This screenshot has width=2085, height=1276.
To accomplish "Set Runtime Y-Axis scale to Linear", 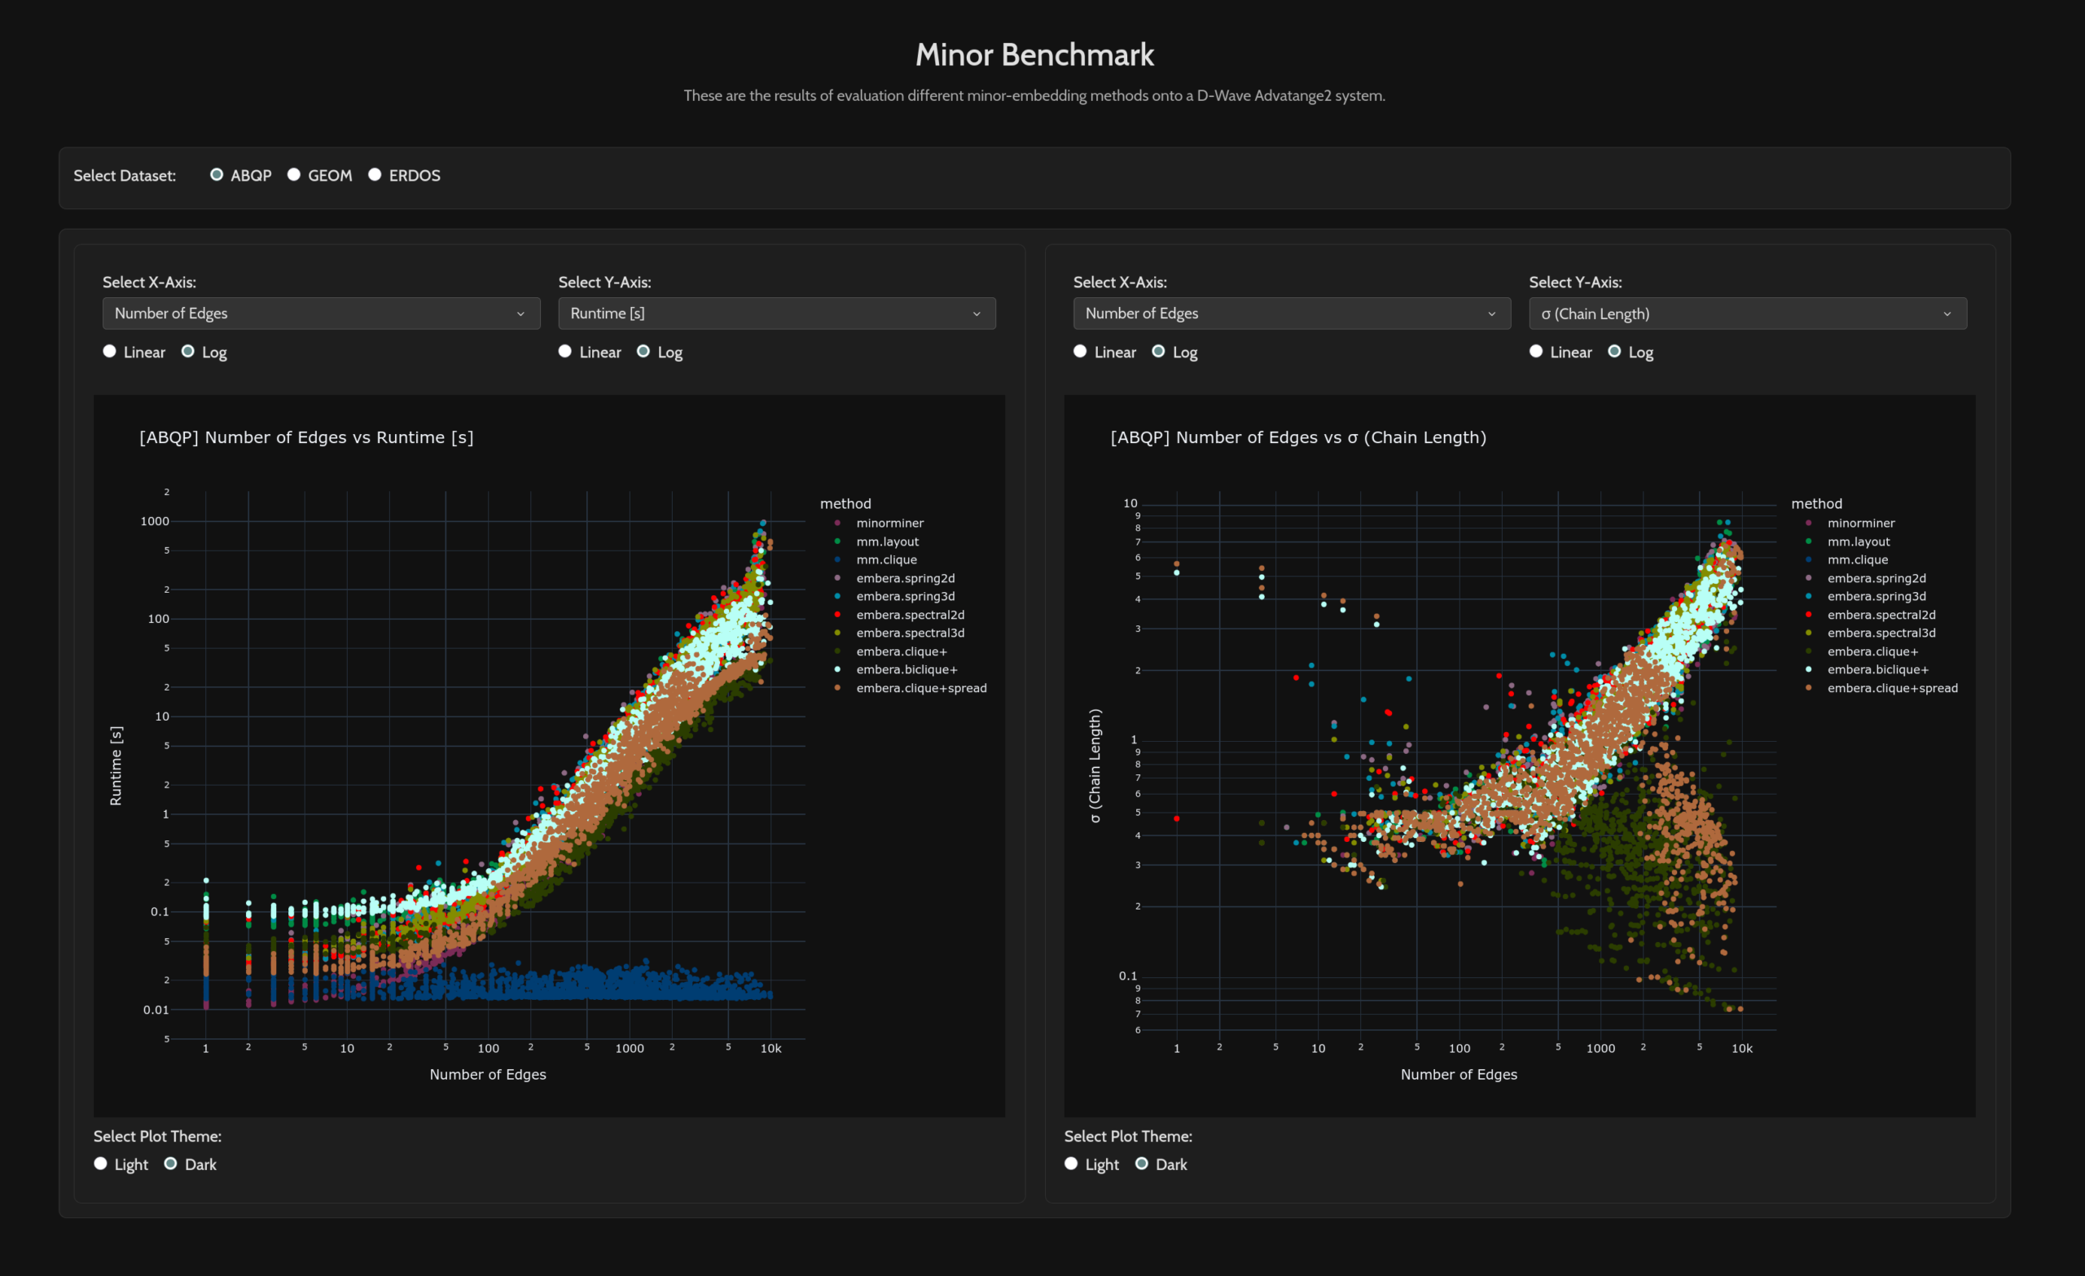I will click(565, 351).
